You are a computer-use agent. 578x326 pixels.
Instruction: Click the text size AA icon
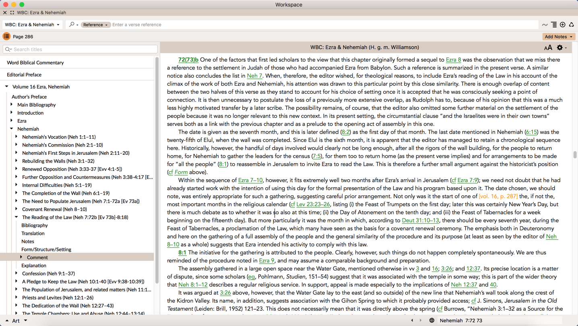[x=548, y=48]
